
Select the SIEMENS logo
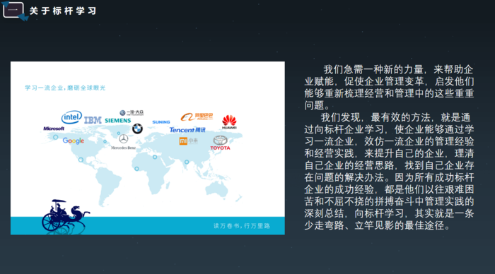click(x=118, y=121)
